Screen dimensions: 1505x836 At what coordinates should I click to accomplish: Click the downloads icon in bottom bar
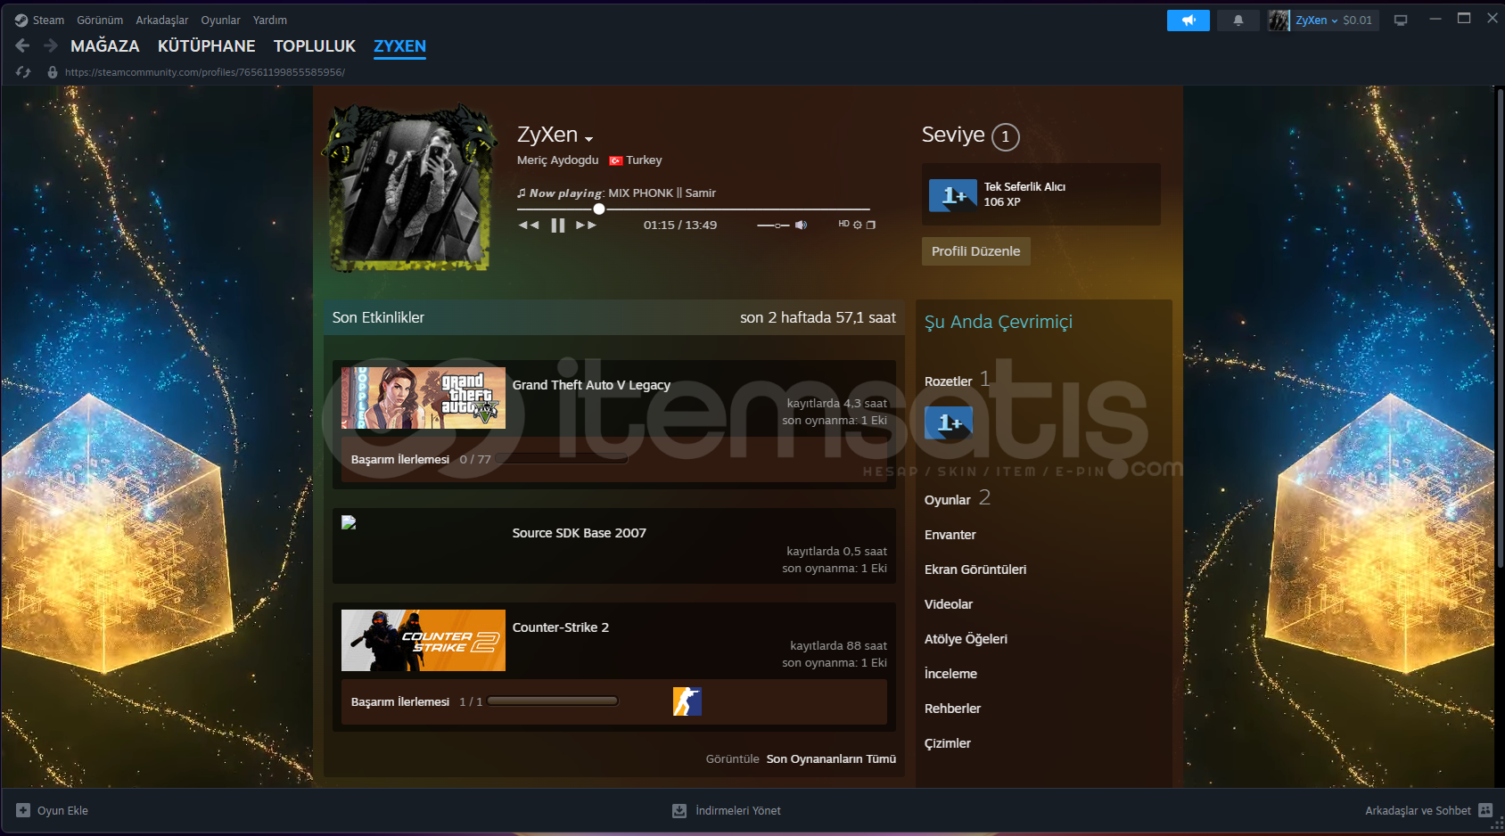[x=679, y=810]
